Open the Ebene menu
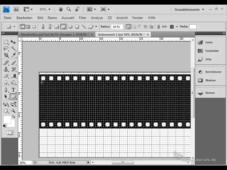 52,18
